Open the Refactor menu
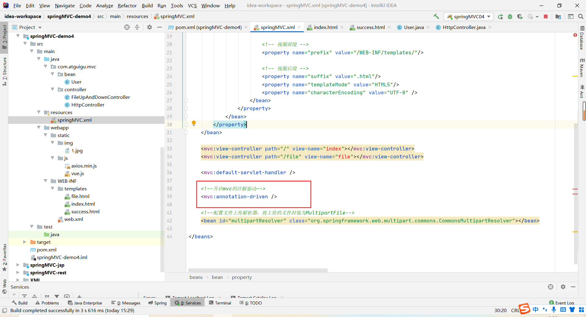This screenshot has width=586, height=317. [x=127, y=5]
